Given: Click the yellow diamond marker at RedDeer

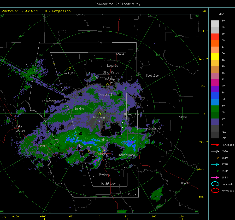Looking at the screenshot, I should click(x=107, y=85).
